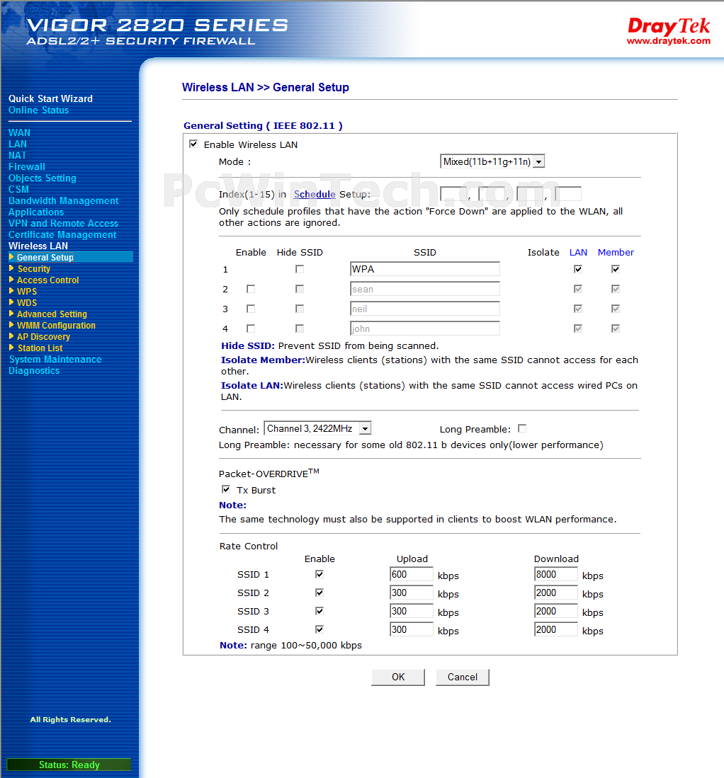The image size is (724, 778).
Task: Click the DrayTek logo
Action: (x=668, y=25)
